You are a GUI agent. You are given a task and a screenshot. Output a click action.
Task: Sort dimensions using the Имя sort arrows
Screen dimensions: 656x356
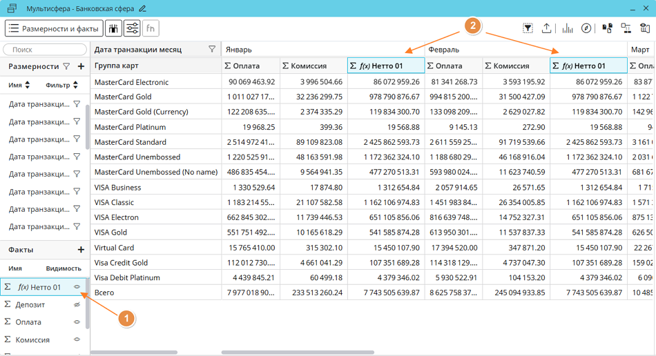click(28, 85)
